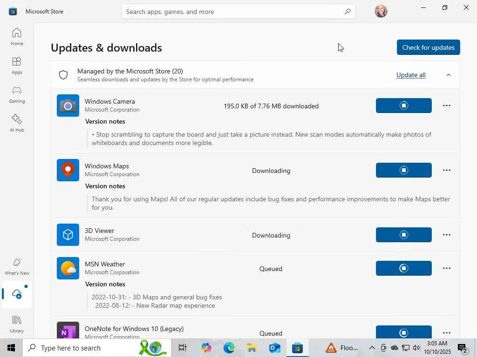Click the 3D Viewer app name
The image size is (477, 357).
[x=100, y=231]
